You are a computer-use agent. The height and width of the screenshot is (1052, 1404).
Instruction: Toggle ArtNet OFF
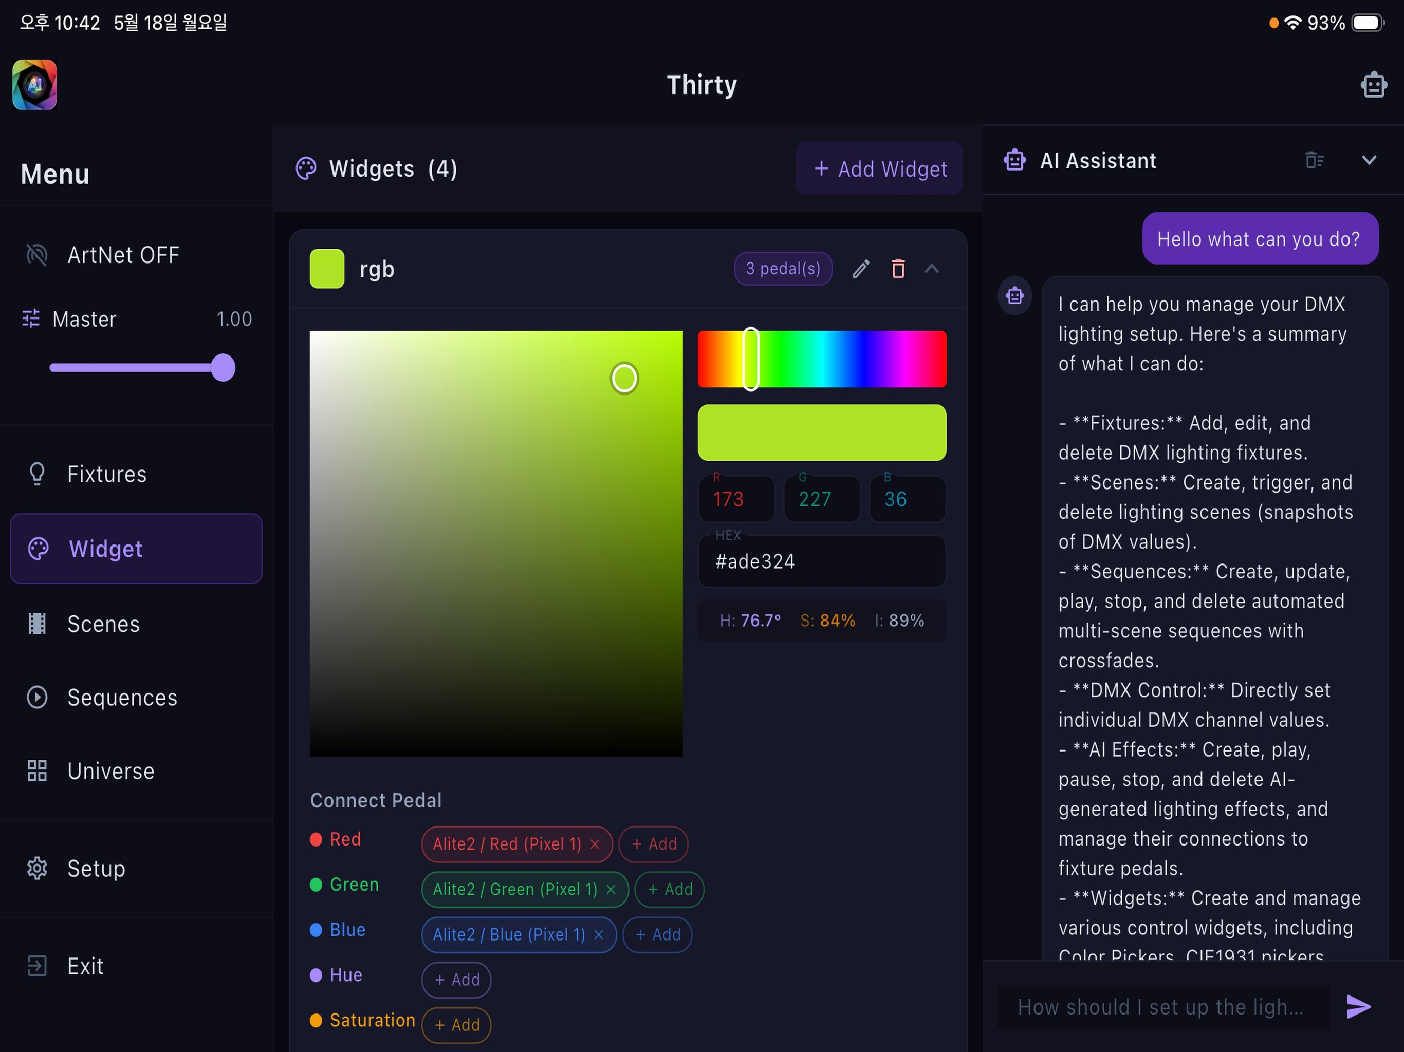[x=137, y=255]
